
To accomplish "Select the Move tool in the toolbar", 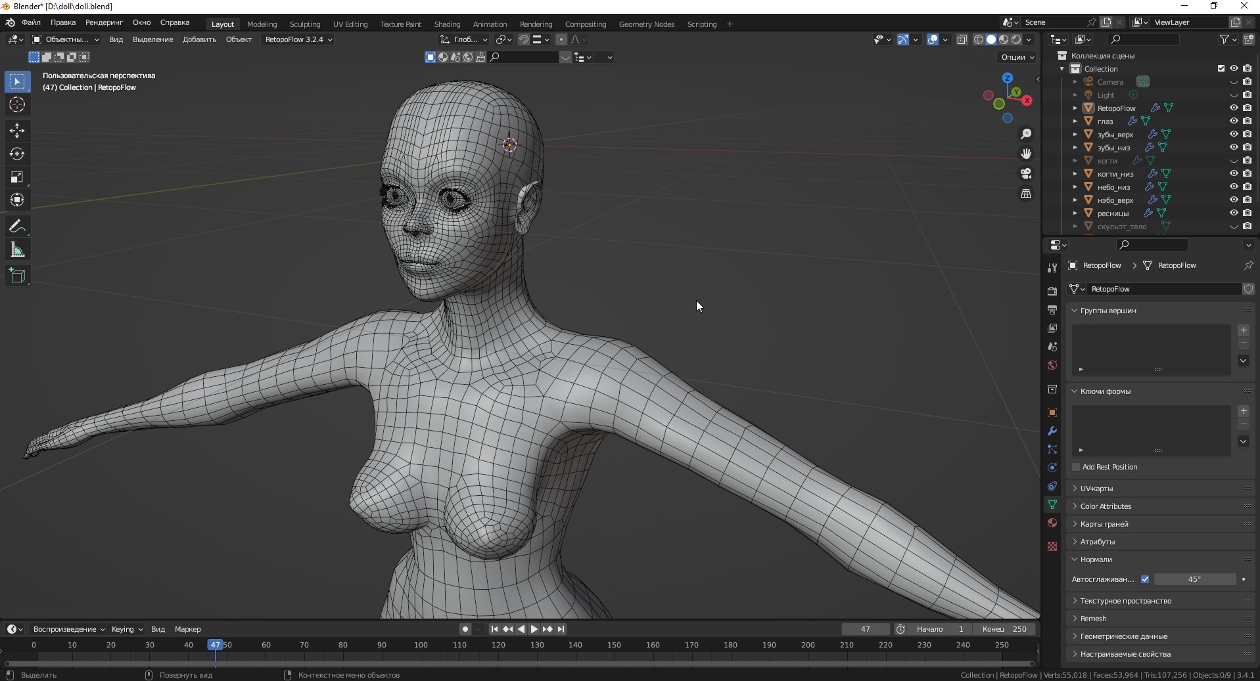I will (x=17, y=130).
